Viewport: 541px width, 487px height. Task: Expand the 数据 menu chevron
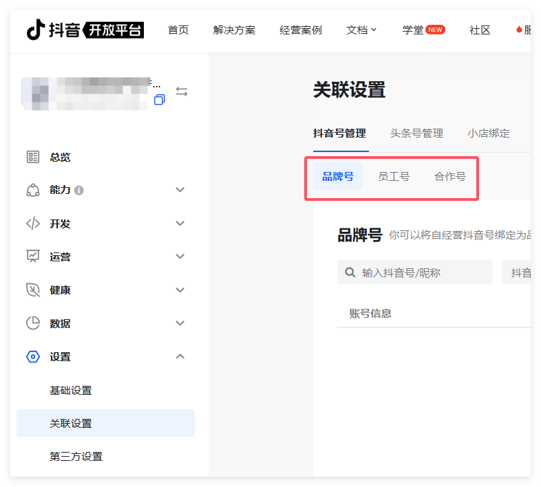[180, 323]
